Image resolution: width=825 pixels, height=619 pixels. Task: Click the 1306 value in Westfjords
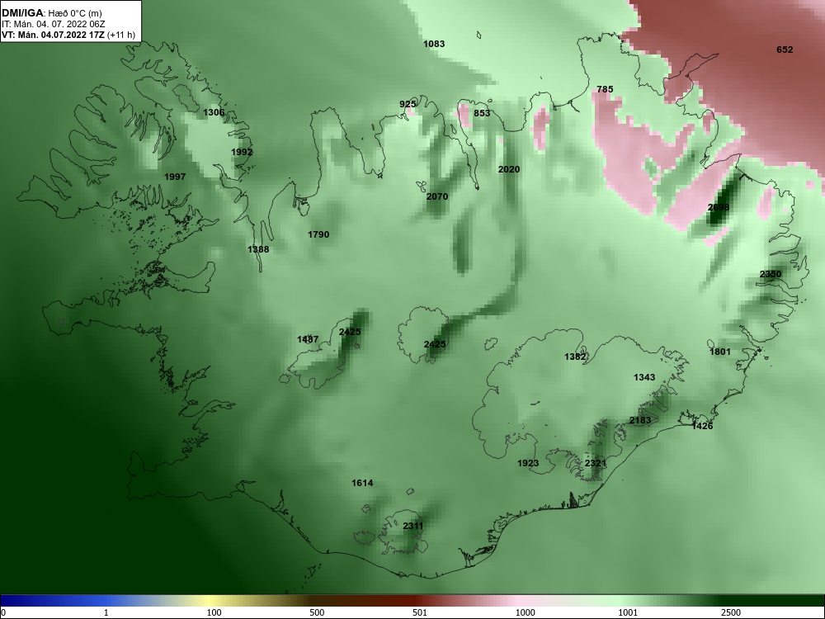pos(214,112)
